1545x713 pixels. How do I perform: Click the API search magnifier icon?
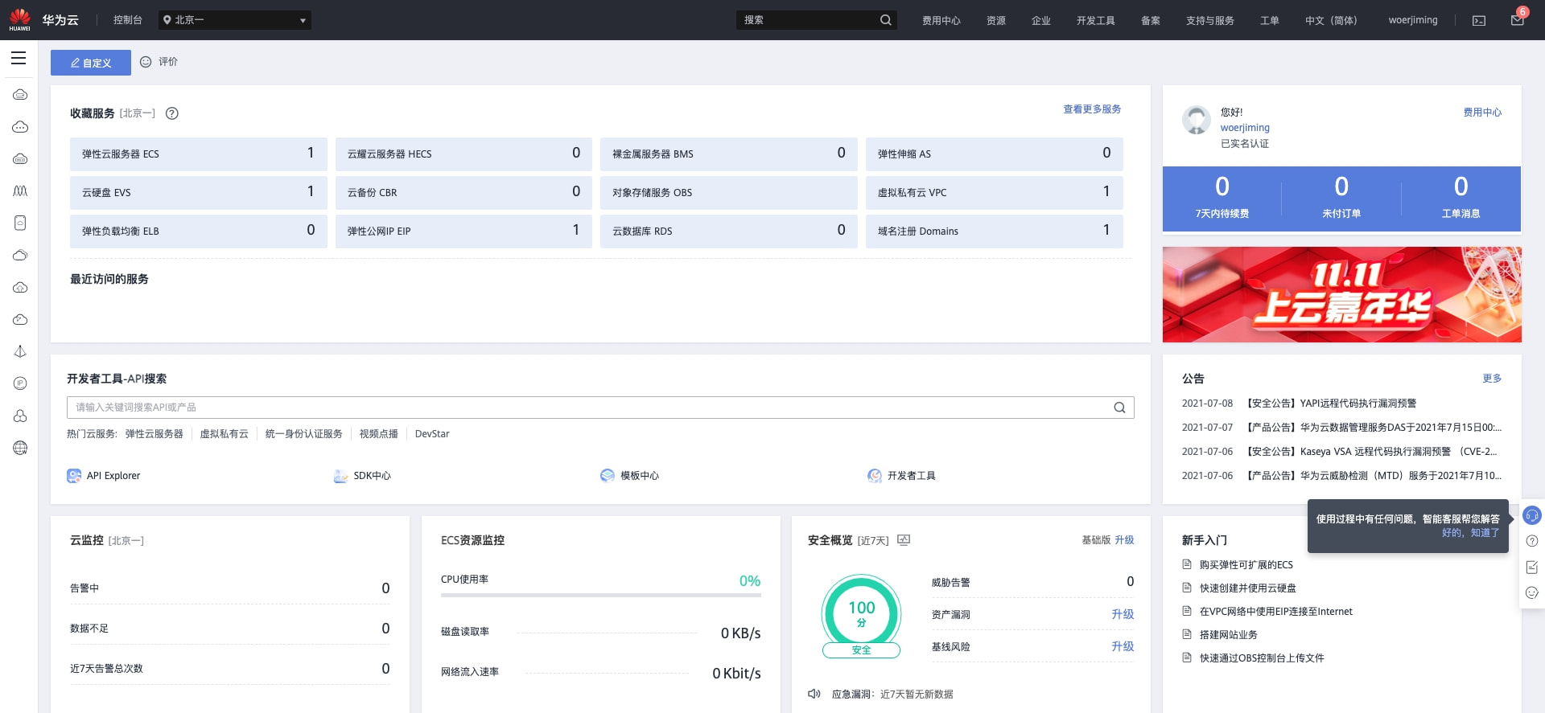tap(1119, 408)
